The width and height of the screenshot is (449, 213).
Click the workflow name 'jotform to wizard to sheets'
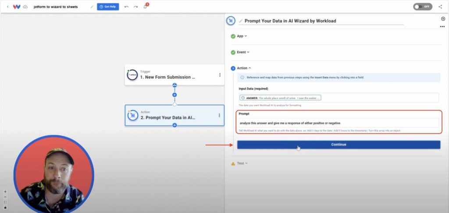56,7
